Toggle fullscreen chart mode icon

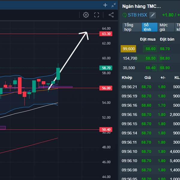point(97,15)
